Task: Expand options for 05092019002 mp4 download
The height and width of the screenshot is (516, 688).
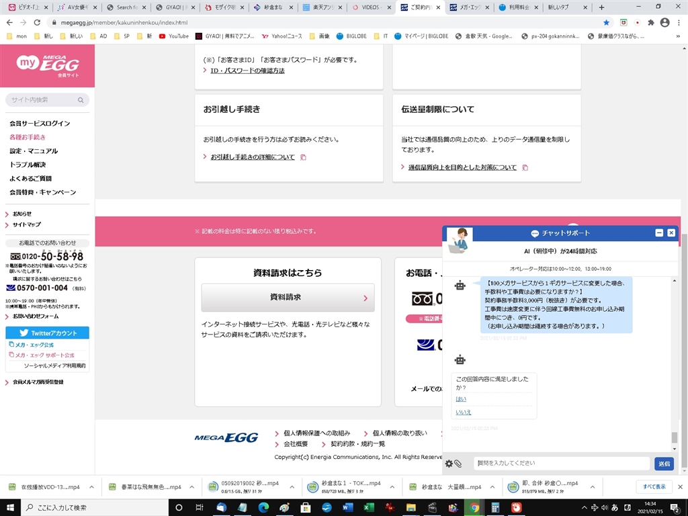Action: (x=292, y=487)
